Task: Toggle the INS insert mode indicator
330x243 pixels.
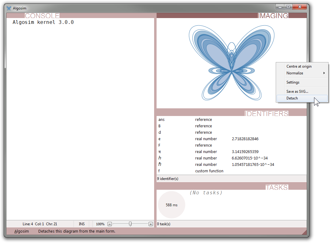Action: click(82, 224)
